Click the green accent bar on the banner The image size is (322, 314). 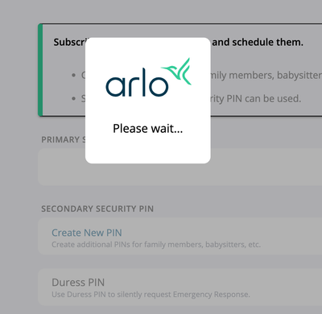click(x=40, y=70)
